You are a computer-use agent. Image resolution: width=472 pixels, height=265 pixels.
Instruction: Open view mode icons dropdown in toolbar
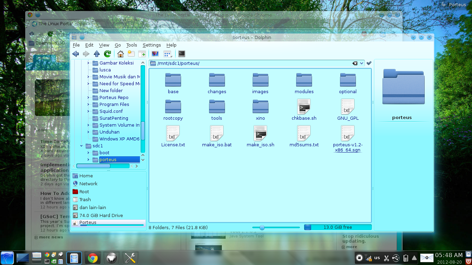pos(168,54)
